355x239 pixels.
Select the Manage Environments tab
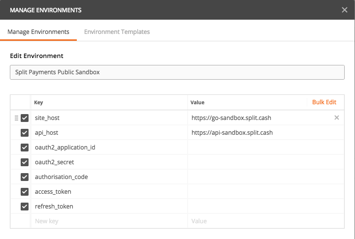38,32
